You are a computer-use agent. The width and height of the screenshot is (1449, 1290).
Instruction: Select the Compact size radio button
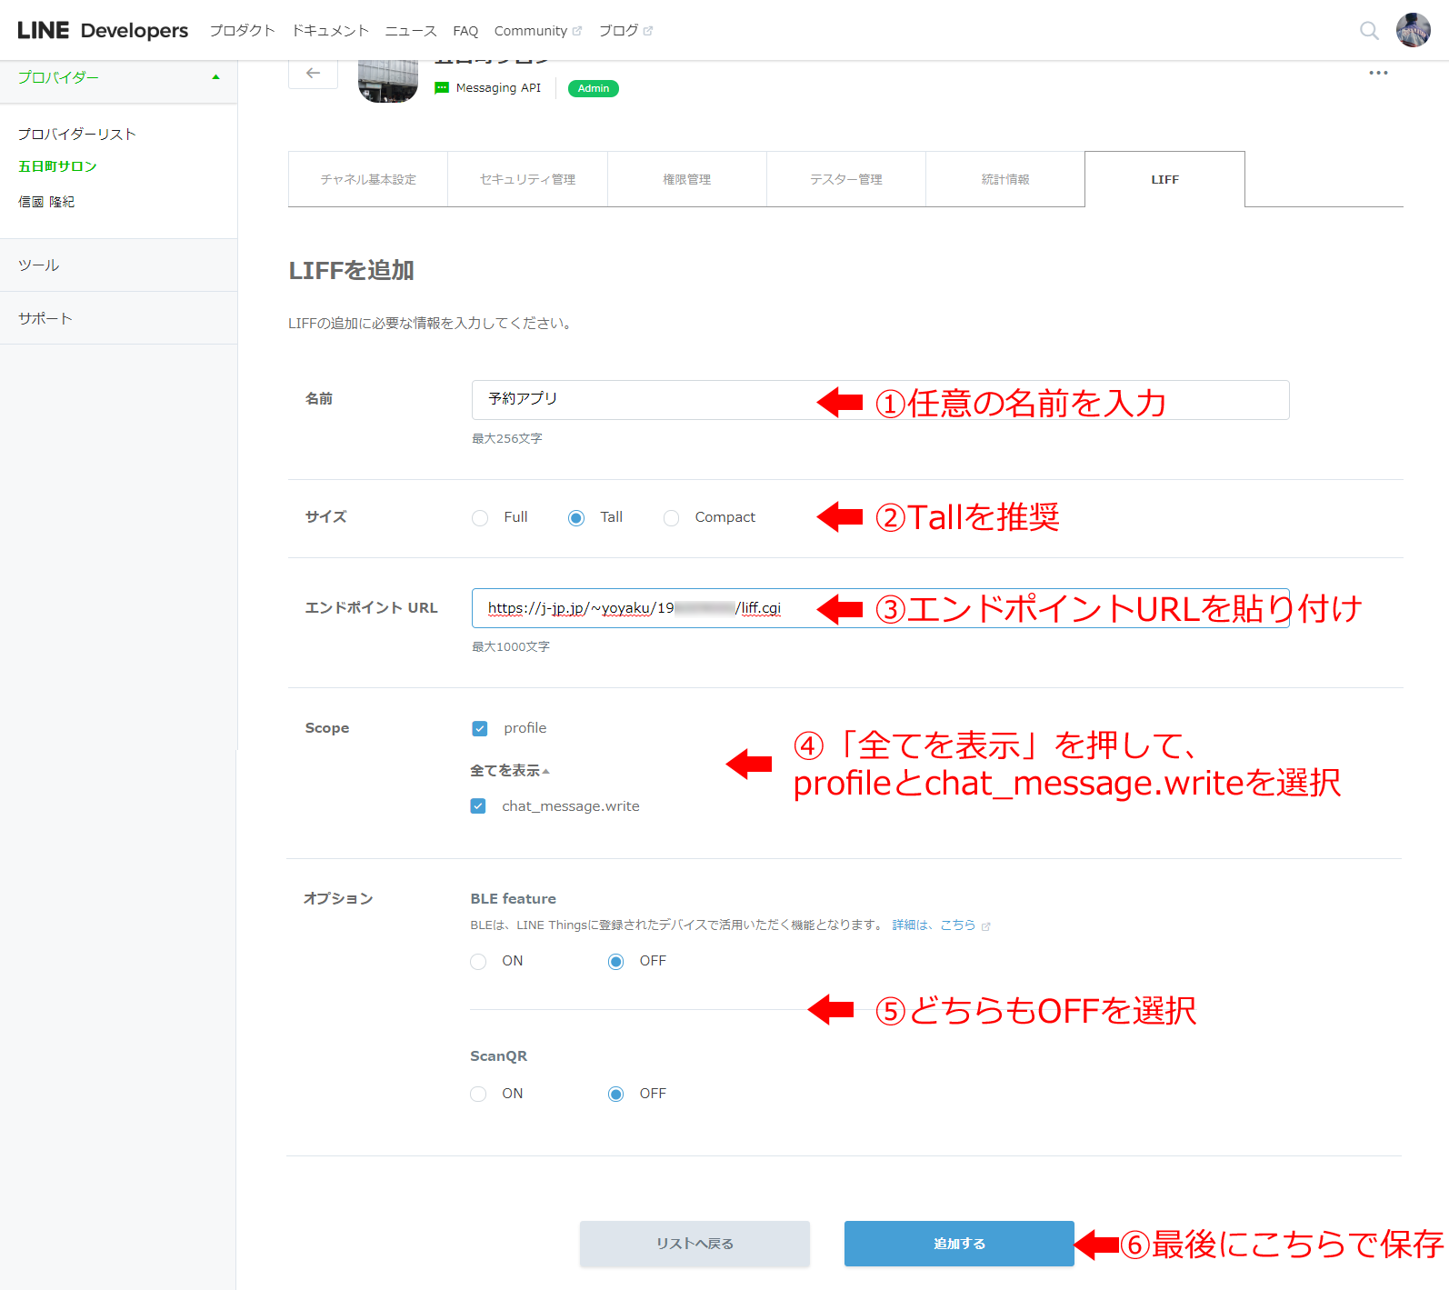tap(672, 518)
